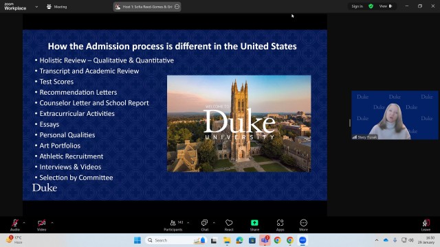The image size is (440, 247).
Task: Click the speaker's name label on the video
Action: pyautogui.click(x=367, y=137)
